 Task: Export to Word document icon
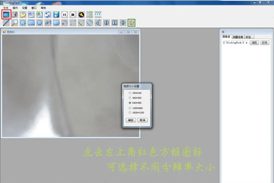(x=31, y=15)
